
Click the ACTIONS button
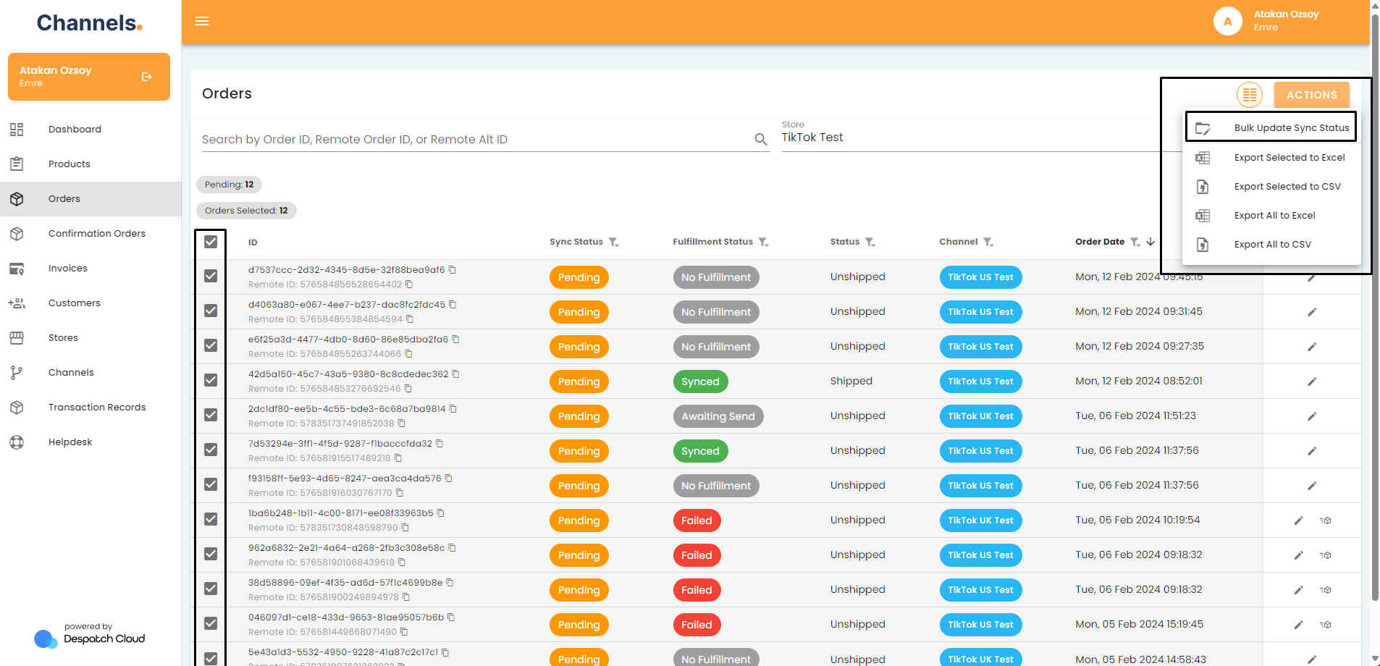pyautogui.click(x=1311, y=95)
